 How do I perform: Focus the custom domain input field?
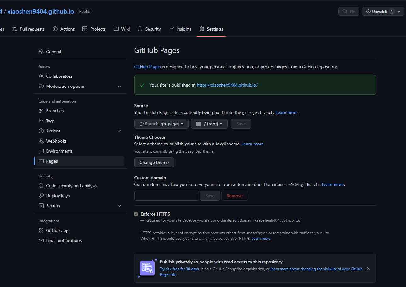pyautogui.click(x=166, y=196)
